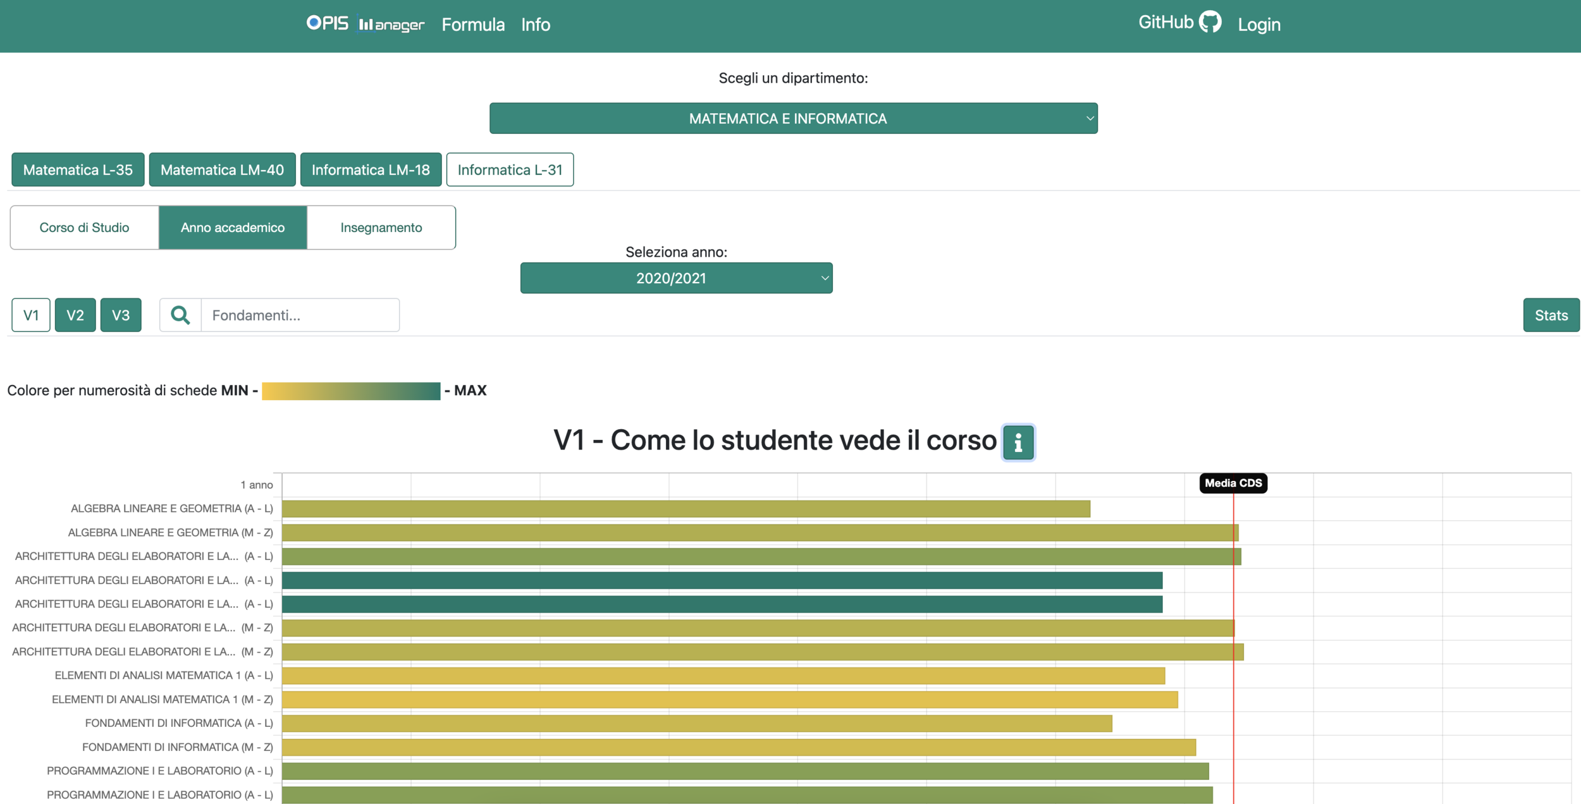Open the department dropdown Matematica e Informatica
1581x804 pixels.
click(793, 118)
